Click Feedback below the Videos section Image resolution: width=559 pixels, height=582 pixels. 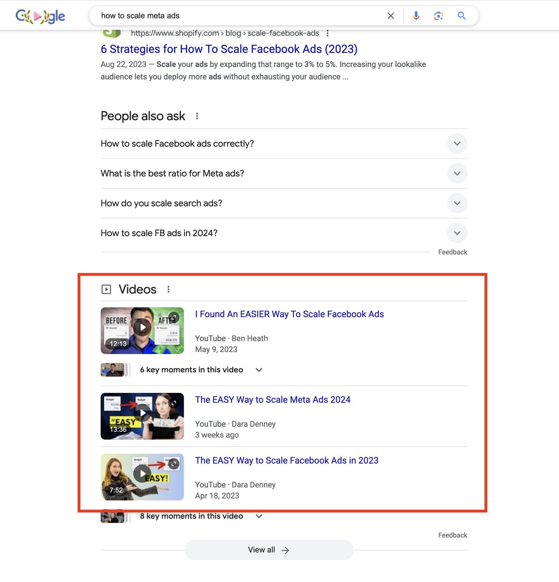coord(452,535)
